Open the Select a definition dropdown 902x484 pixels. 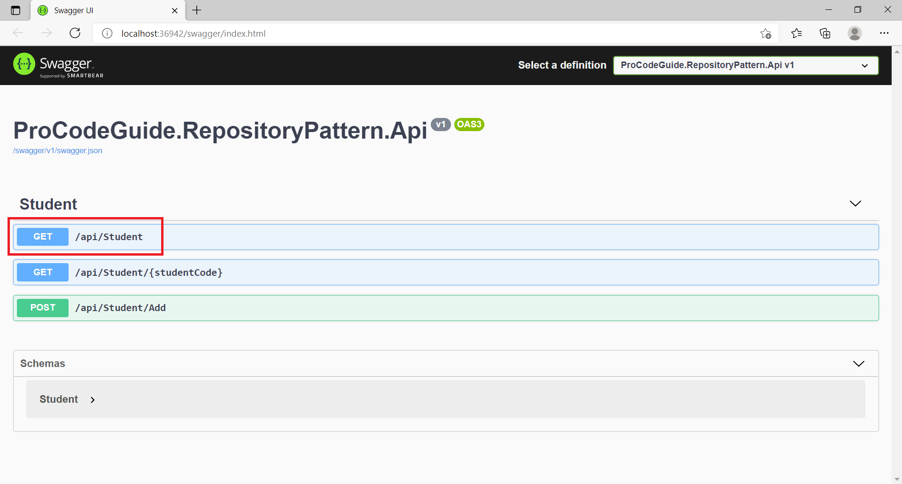click(x=745, y=65)
